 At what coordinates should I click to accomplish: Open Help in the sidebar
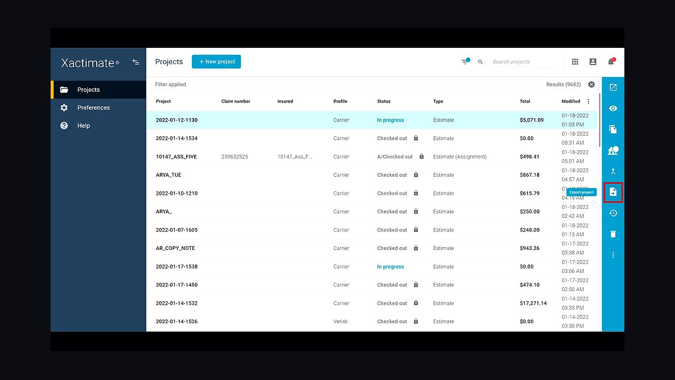98,126
